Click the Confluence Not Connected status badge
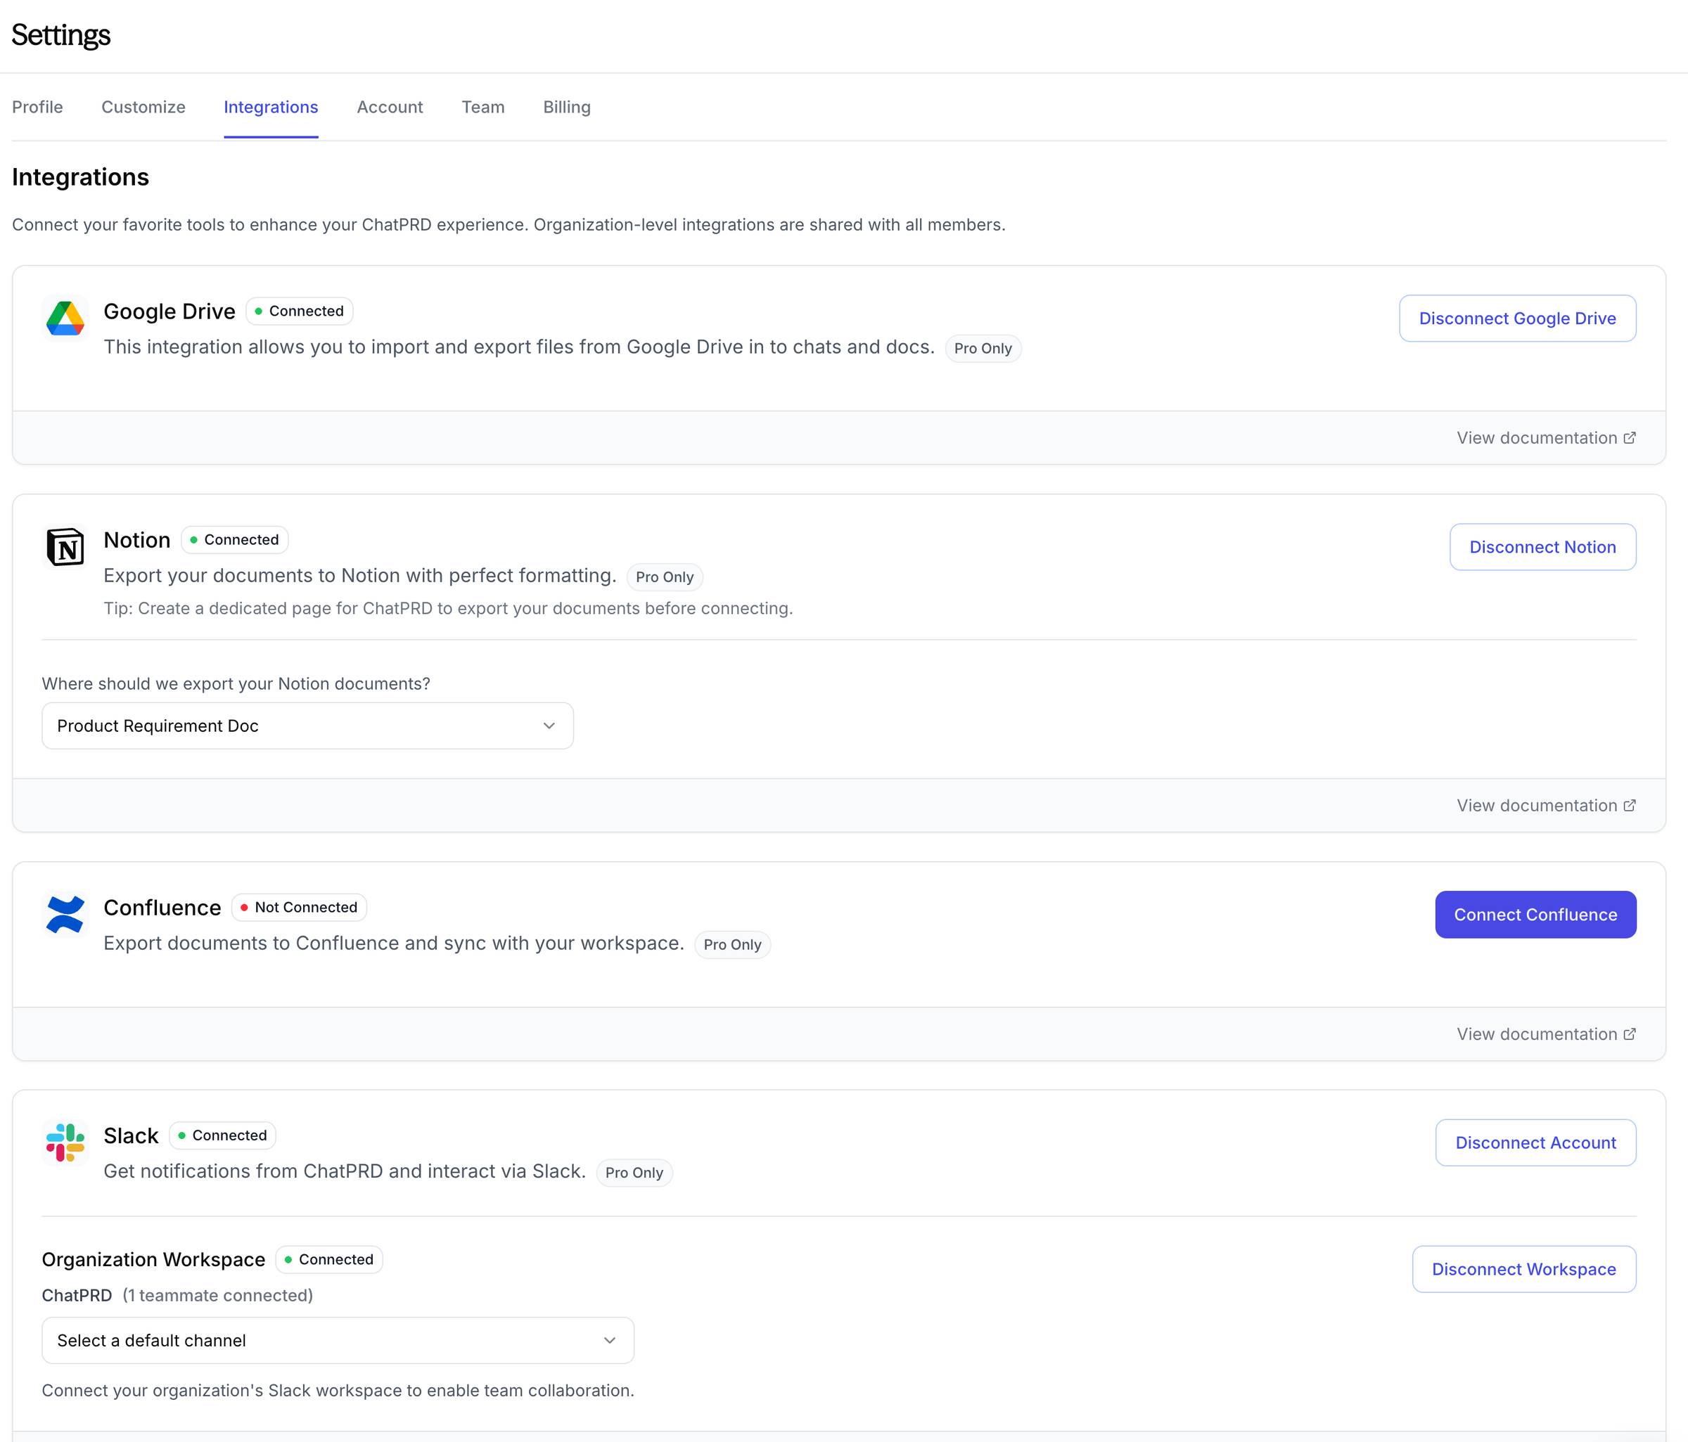 coord(299,907)
